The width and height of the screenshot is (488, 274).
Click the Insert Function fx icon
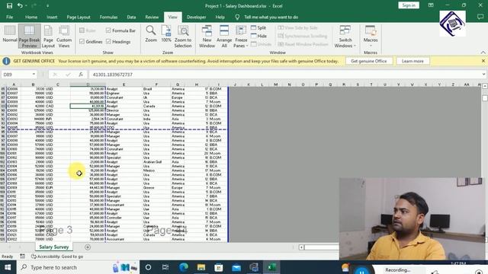tap(81, 75)
